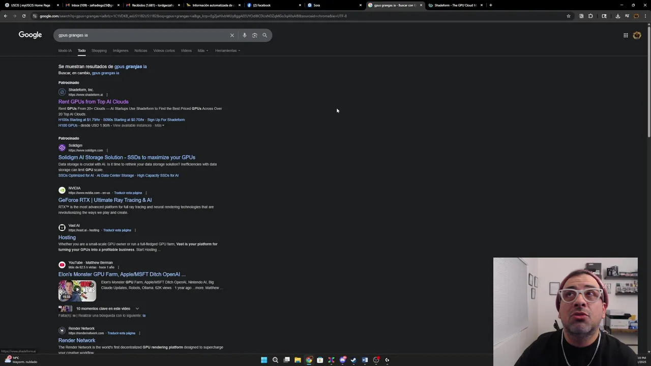Open Windows taskbar search
The width and height of the screenshot is (651, 366).
[x=275, y=360]
